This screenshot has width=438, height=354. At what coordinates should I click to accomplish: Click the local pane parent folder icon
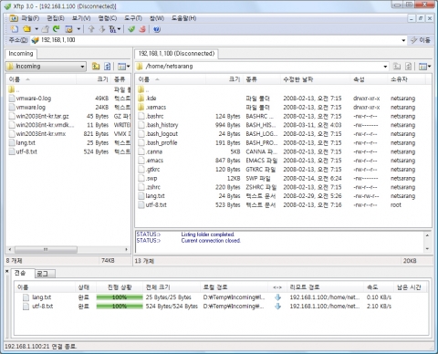(x=96, y=67)
